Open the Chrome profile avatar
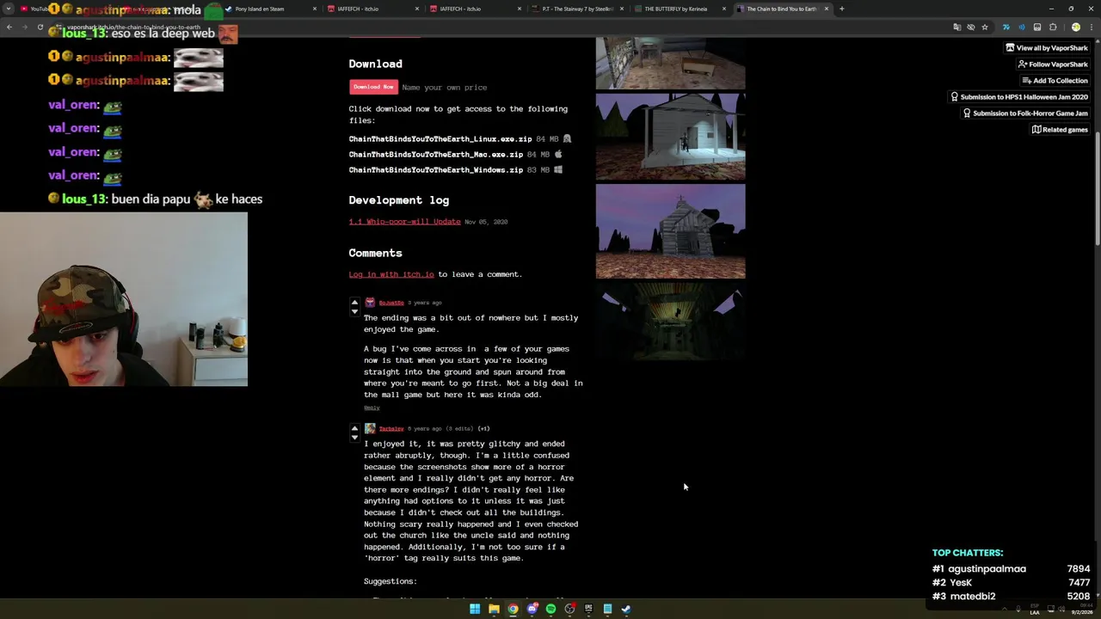This screenshot has width=1101, height=619. (1075, 27)
